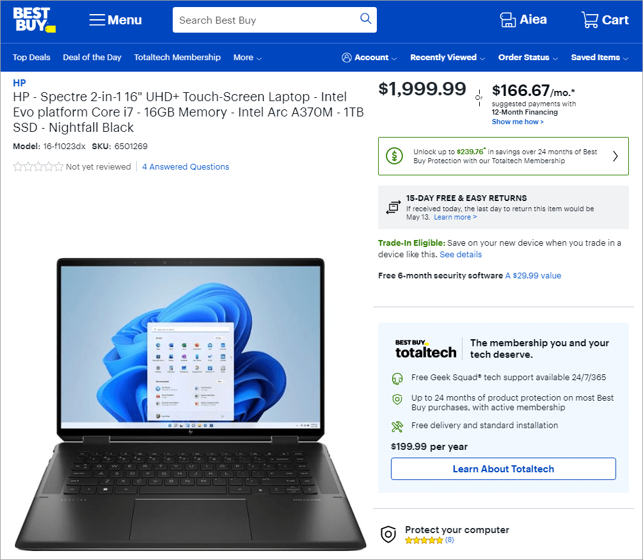
Task: Click the search magnifier icon
Action: [x=365, y=19]
